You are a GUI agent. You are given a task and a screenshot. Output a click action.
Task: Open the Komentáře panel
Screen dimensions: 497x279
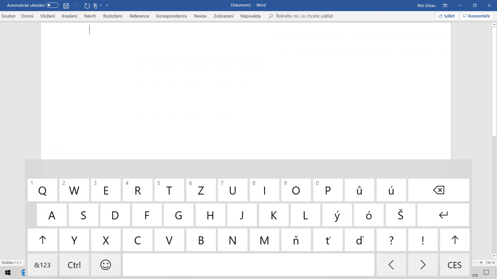[477, 16]
